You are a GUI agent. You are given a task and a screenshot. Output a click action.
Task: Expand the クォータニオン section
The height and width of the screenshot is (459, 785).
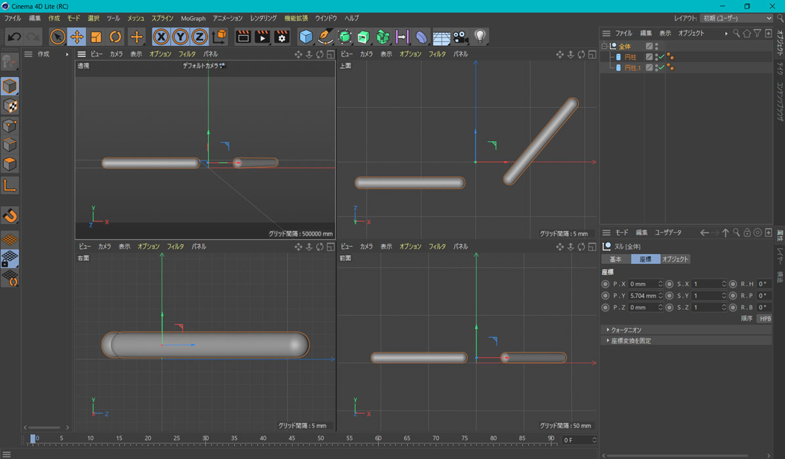click(x=625, y=330)
